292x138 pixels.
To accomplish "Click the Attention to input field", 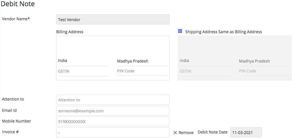I will (x=113, y=100).
